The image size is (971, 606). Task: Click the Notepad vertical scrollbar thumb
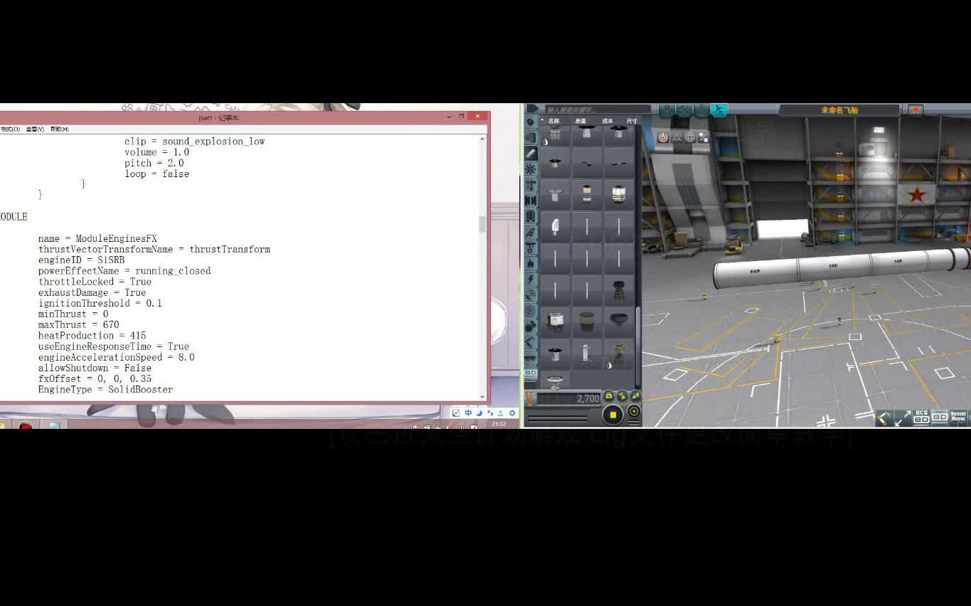[x=483, y=224]
